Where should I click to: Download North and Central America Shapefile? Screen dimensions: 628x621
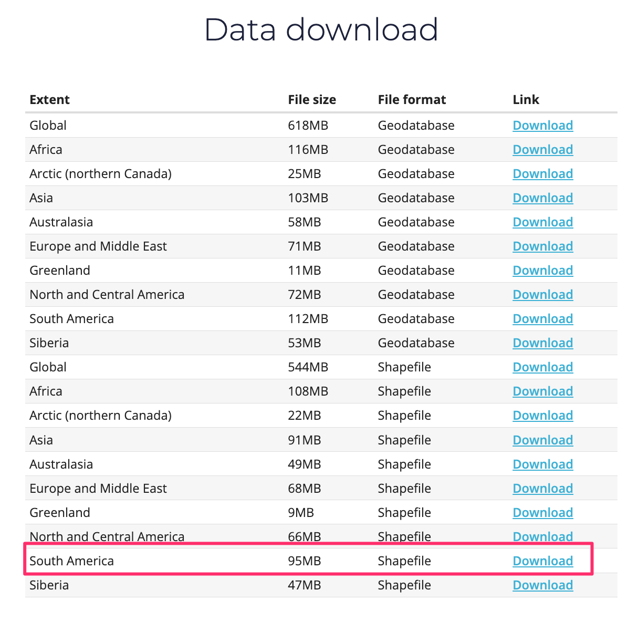542,536
